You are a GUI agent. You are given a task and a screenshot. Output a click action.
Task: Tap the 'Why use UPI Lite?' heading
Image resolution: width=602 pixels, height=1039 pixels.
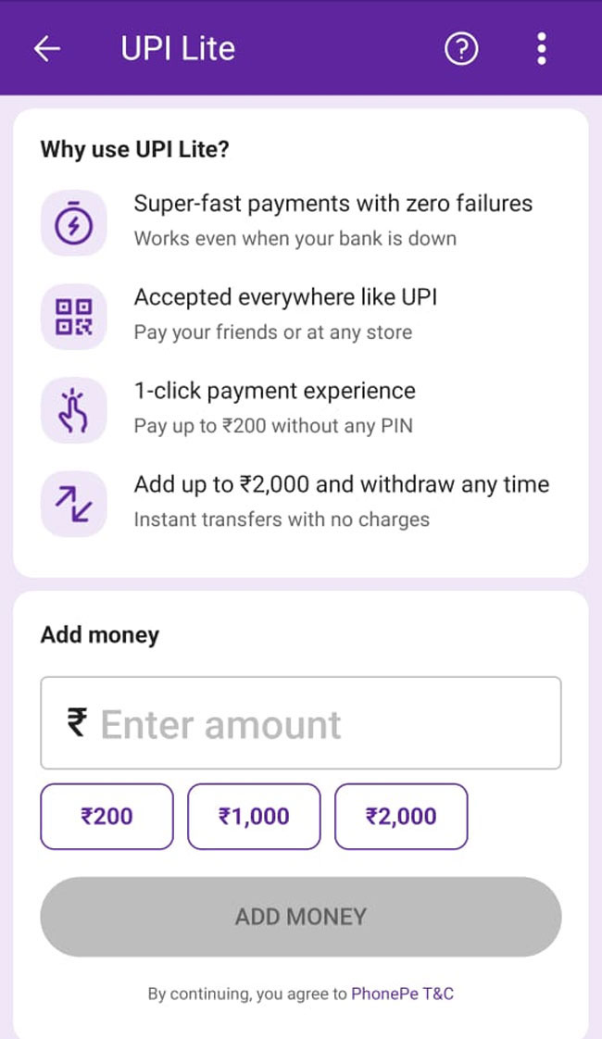point(134,150)
